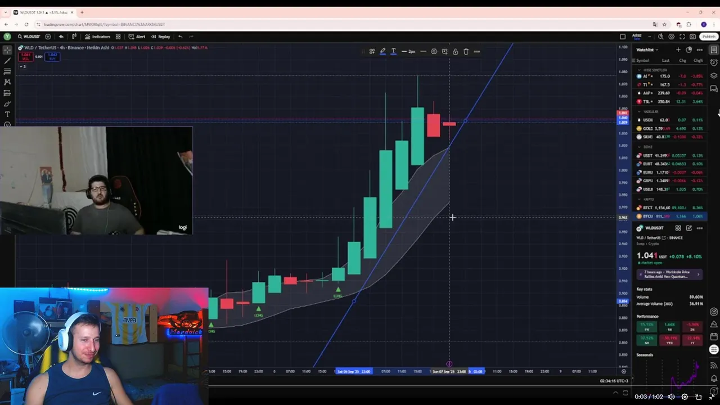Toggle fullscreen chart mode
The width and height of the screenshot is (720, 405).
pos(682,37)
